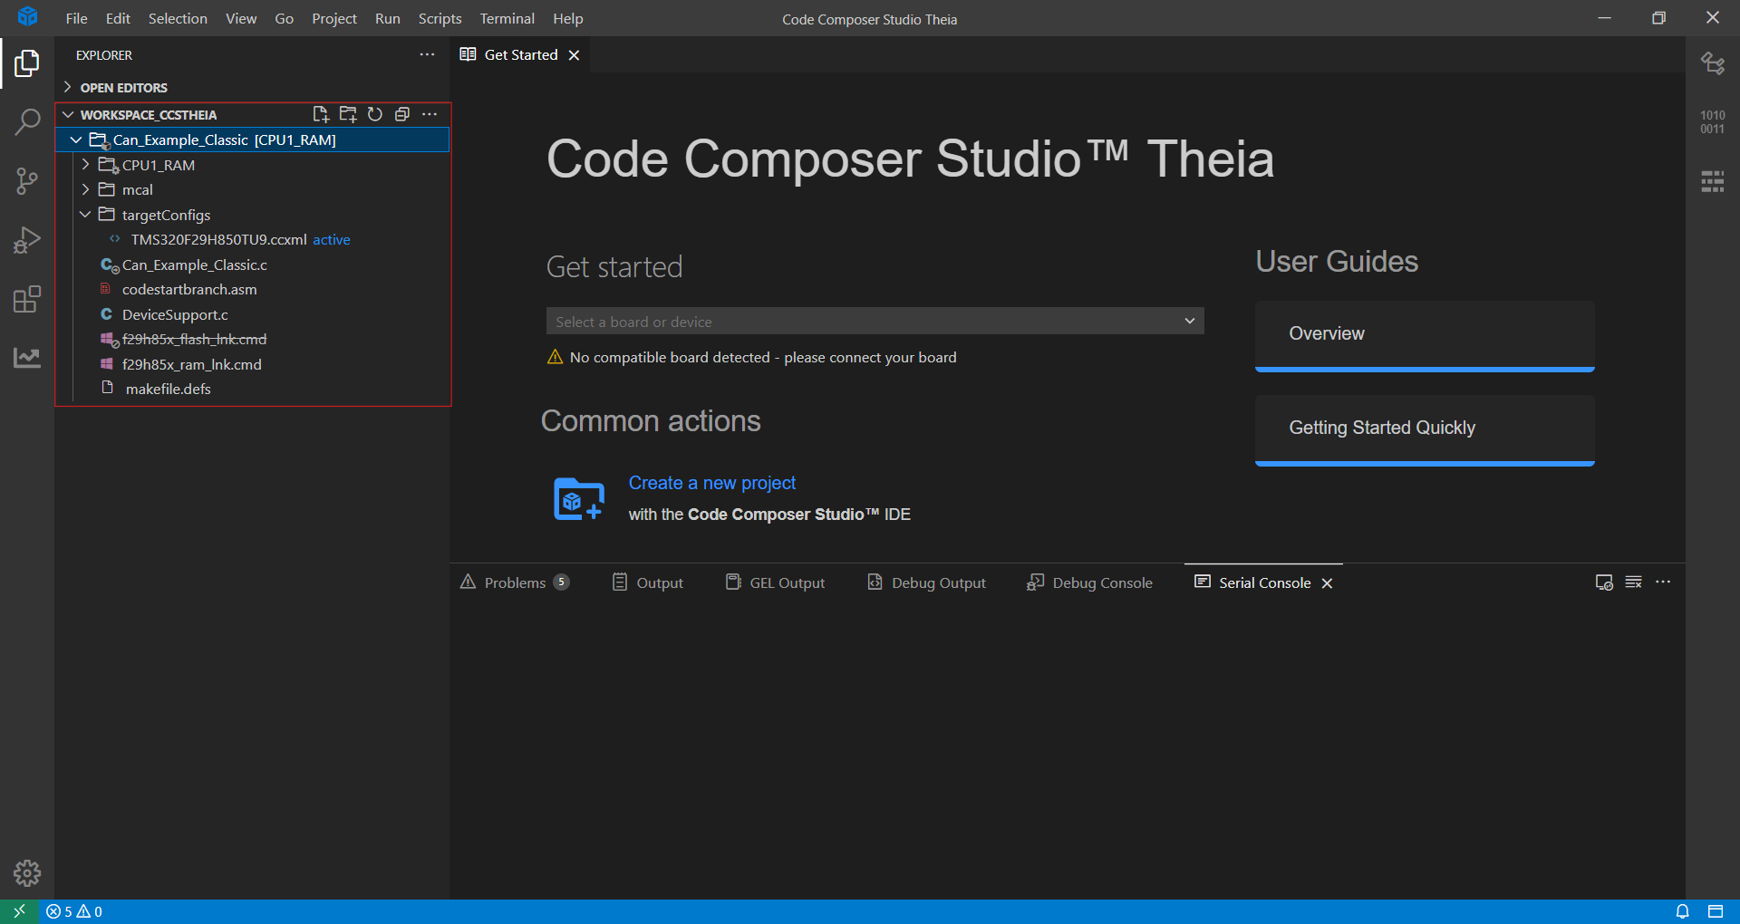Open the binary 1010 0011 memory view icon
This screenshot has height=924, width=1740.
coord(1713,122)
